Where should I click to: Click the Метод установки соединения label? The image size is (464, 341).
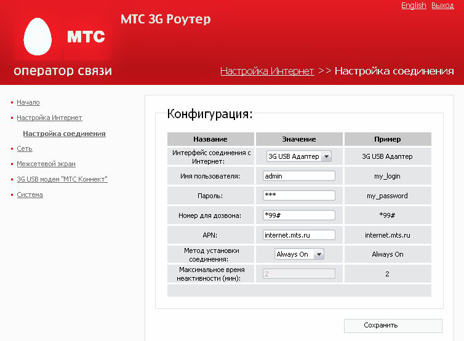[x=210, y=255]
